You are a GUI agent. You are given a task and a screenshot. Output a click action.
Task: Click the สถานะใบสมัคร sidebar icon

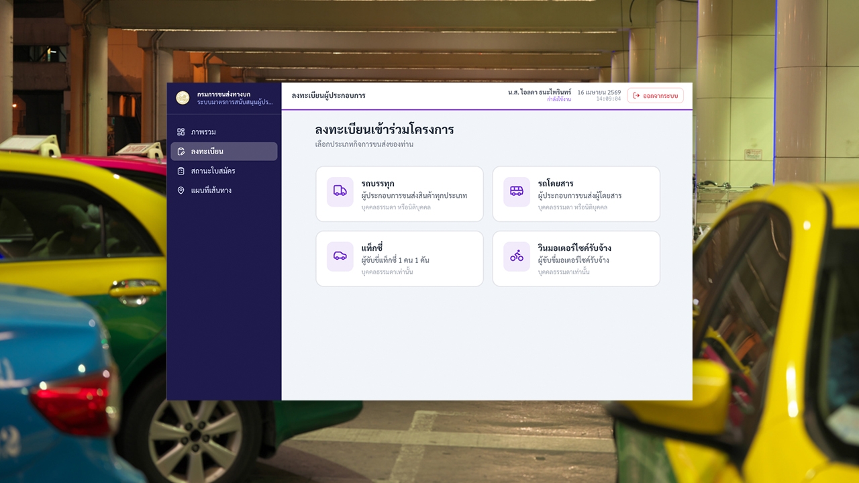point(181,171)
